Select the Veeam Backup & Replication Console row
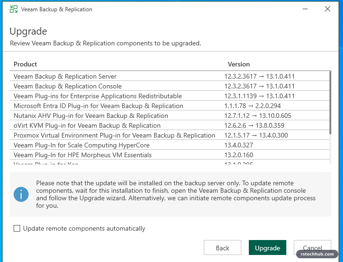Viewport: 343px width, 262px height. coord(170,86)
